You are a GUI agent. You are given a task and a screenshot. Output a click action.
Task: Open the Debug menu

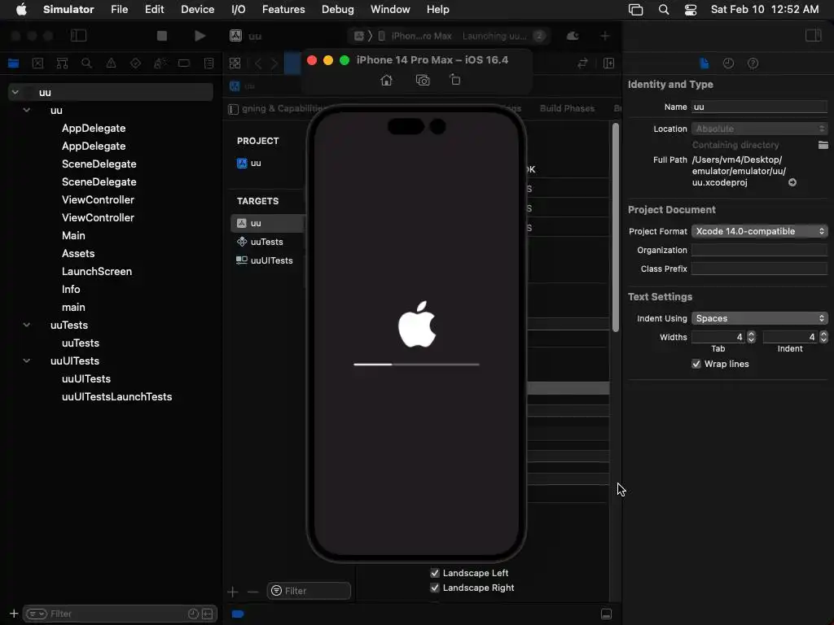338,10
